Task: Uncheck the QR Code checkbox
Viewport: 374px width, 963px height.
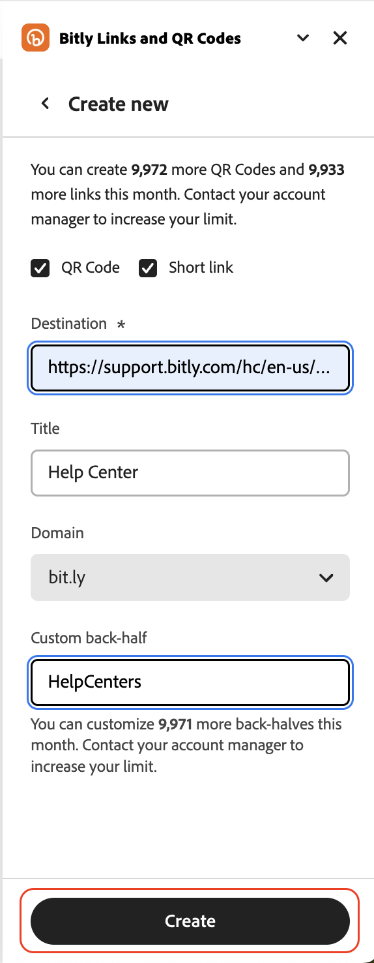Action: [x=40, y=268]
